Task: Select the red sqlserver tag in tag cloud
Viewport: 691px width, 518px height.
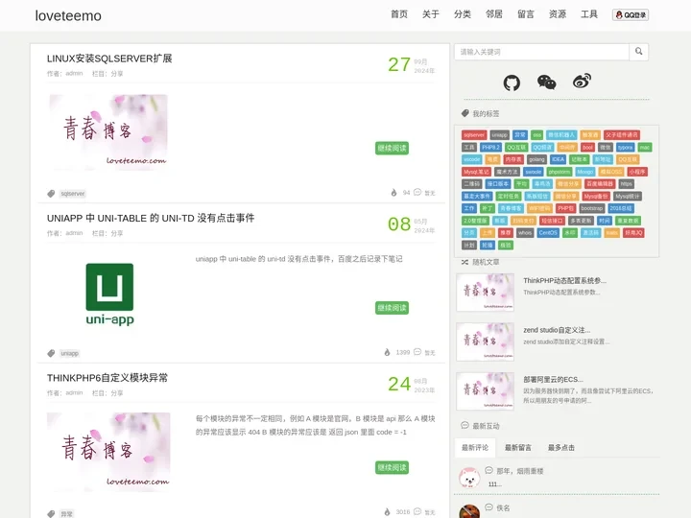Action: click(x=474, y=135)
